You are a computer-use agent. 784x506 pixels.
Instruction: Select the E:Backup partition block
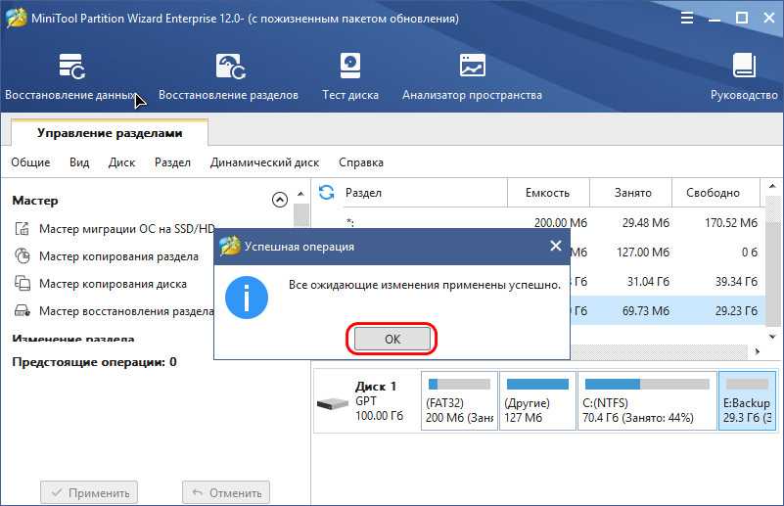click(x=747, y=401)
